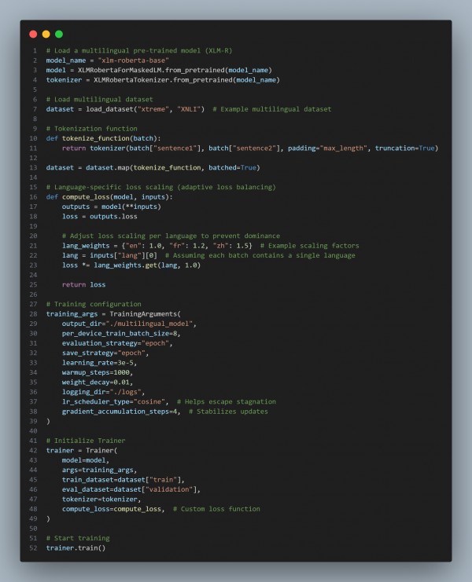Click "return loss" on line 25
This screenshot has width=472, height=582.
[x=83, y=284]
